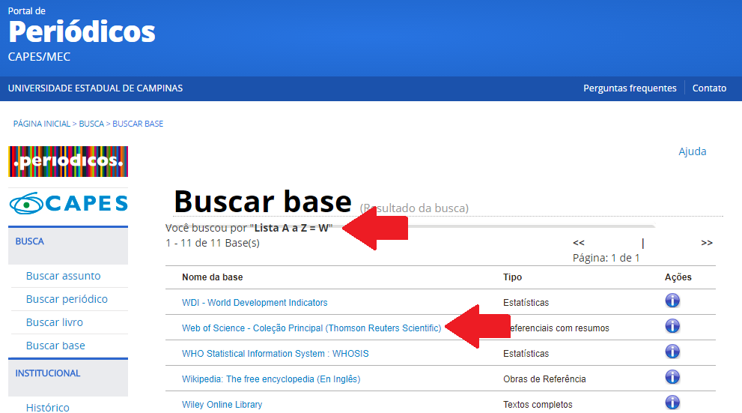
Task: Go to next page with >> control
Action: pyautogui.click(x=707, y=243)
